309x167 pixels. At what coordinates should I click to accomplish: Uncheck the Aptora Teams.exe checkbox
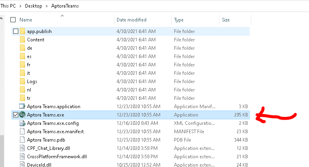[x=16, y=115]
